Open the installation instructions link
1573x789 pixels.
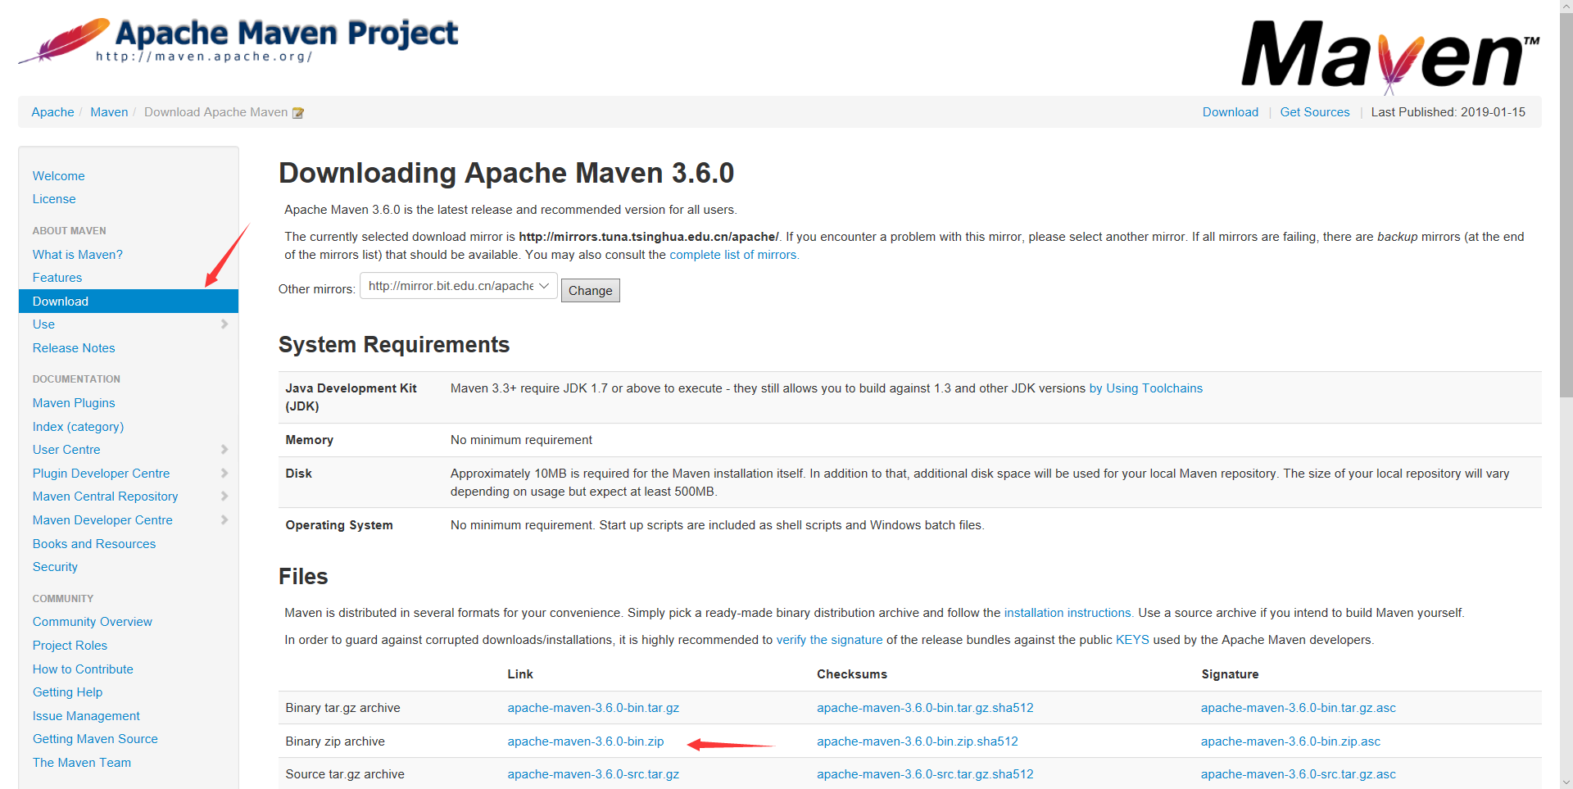coord(1068,613)
